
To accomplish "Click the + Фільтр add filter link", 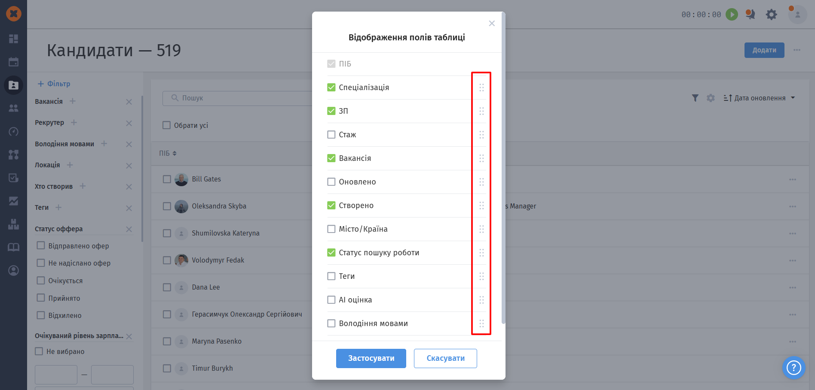I will (54, 84).
